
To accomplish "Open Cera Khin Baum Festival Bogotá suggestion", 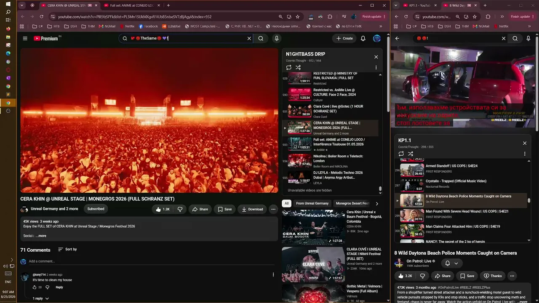I will tap(332, 227).
